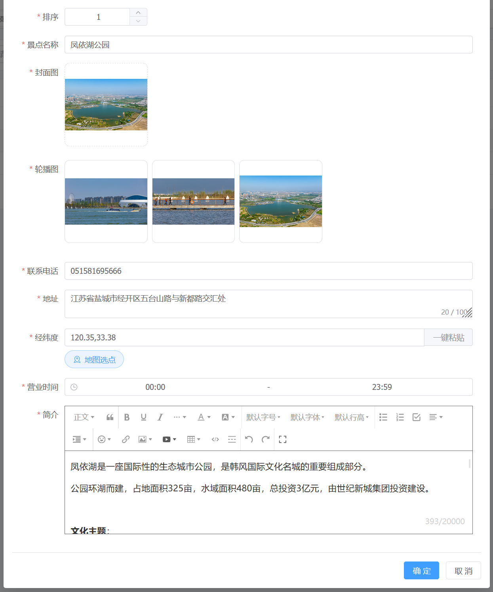This screenshot has height=592, width=493.
Task: Toggle numbered list formatting
Action: pyautogui.click(x=400, y=417)
